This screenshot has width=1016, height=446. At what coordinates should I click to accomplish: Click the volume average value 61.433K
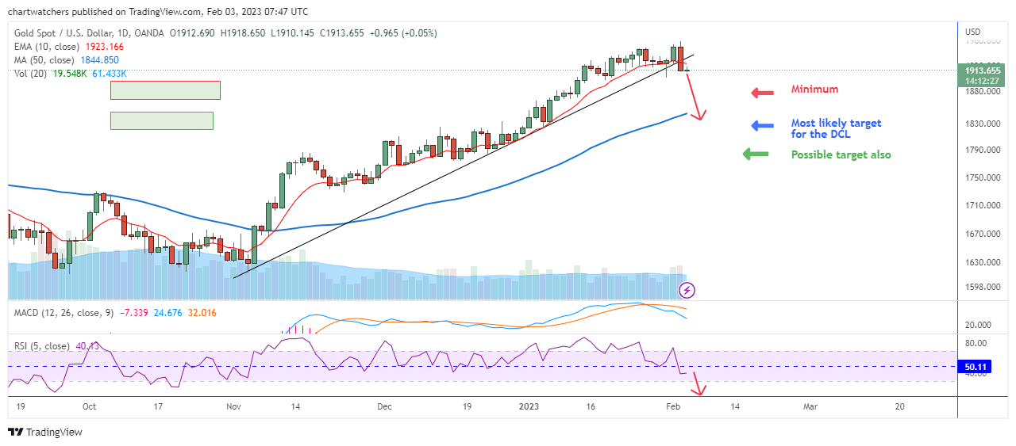tap(109, 74)
